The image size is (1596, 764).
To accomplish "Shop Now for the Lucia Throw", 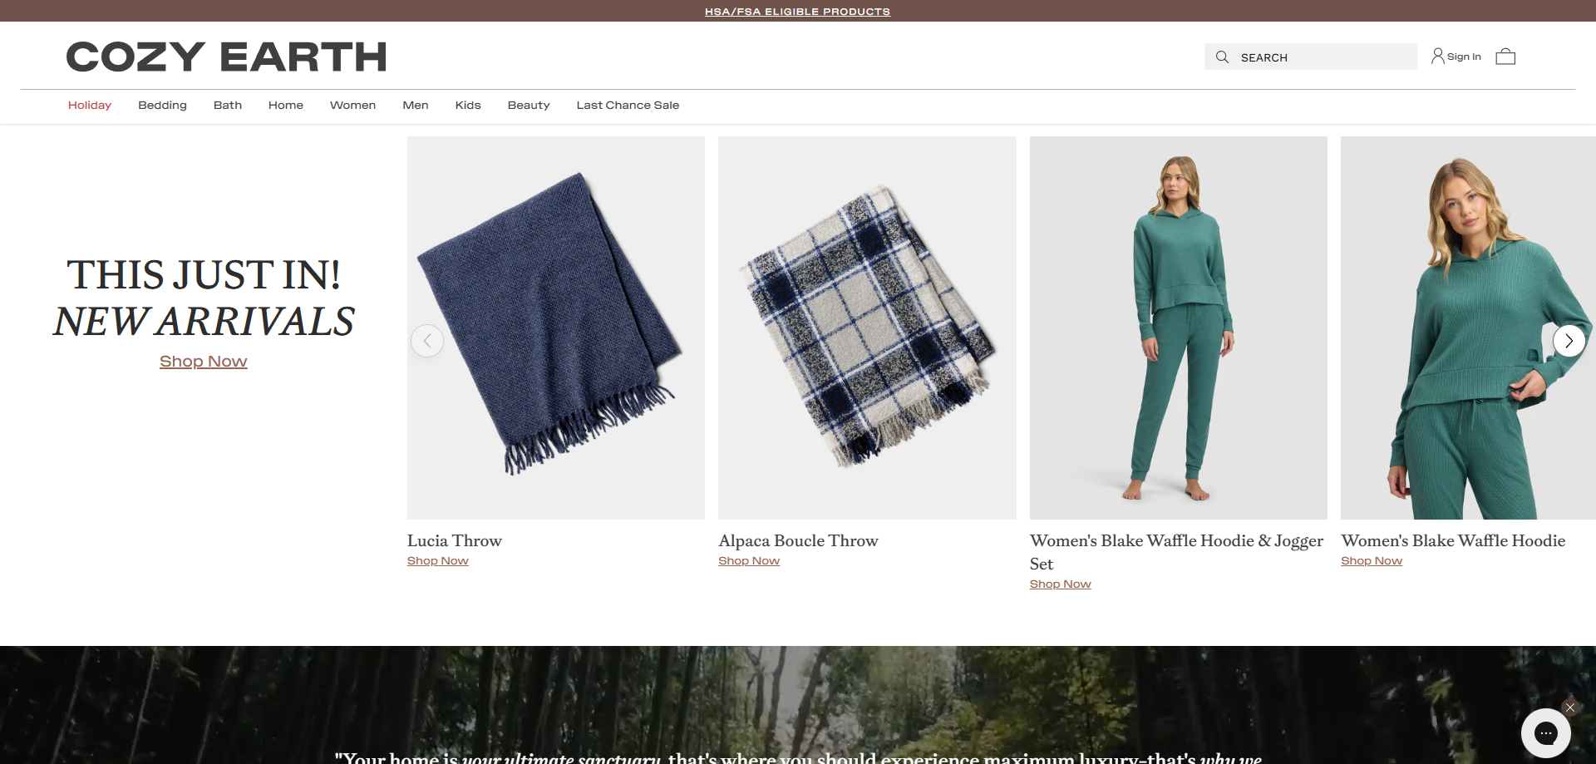I will (x=438, y=561).
